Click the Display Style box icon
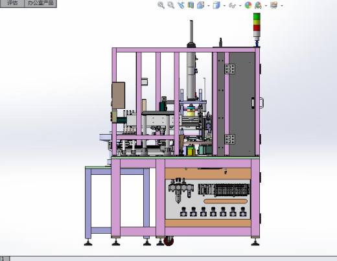 click(216, 5)
